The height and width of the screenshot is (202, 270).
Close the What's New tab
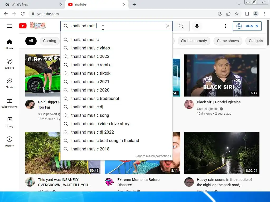[x=61, y=4]
